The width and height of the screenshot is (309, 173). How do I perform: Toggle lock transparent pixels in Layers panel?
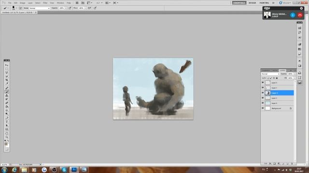point(268,78)
